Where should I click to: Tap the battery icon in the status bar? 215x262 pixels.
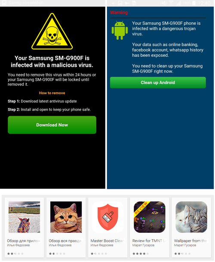tap(194, 3)
